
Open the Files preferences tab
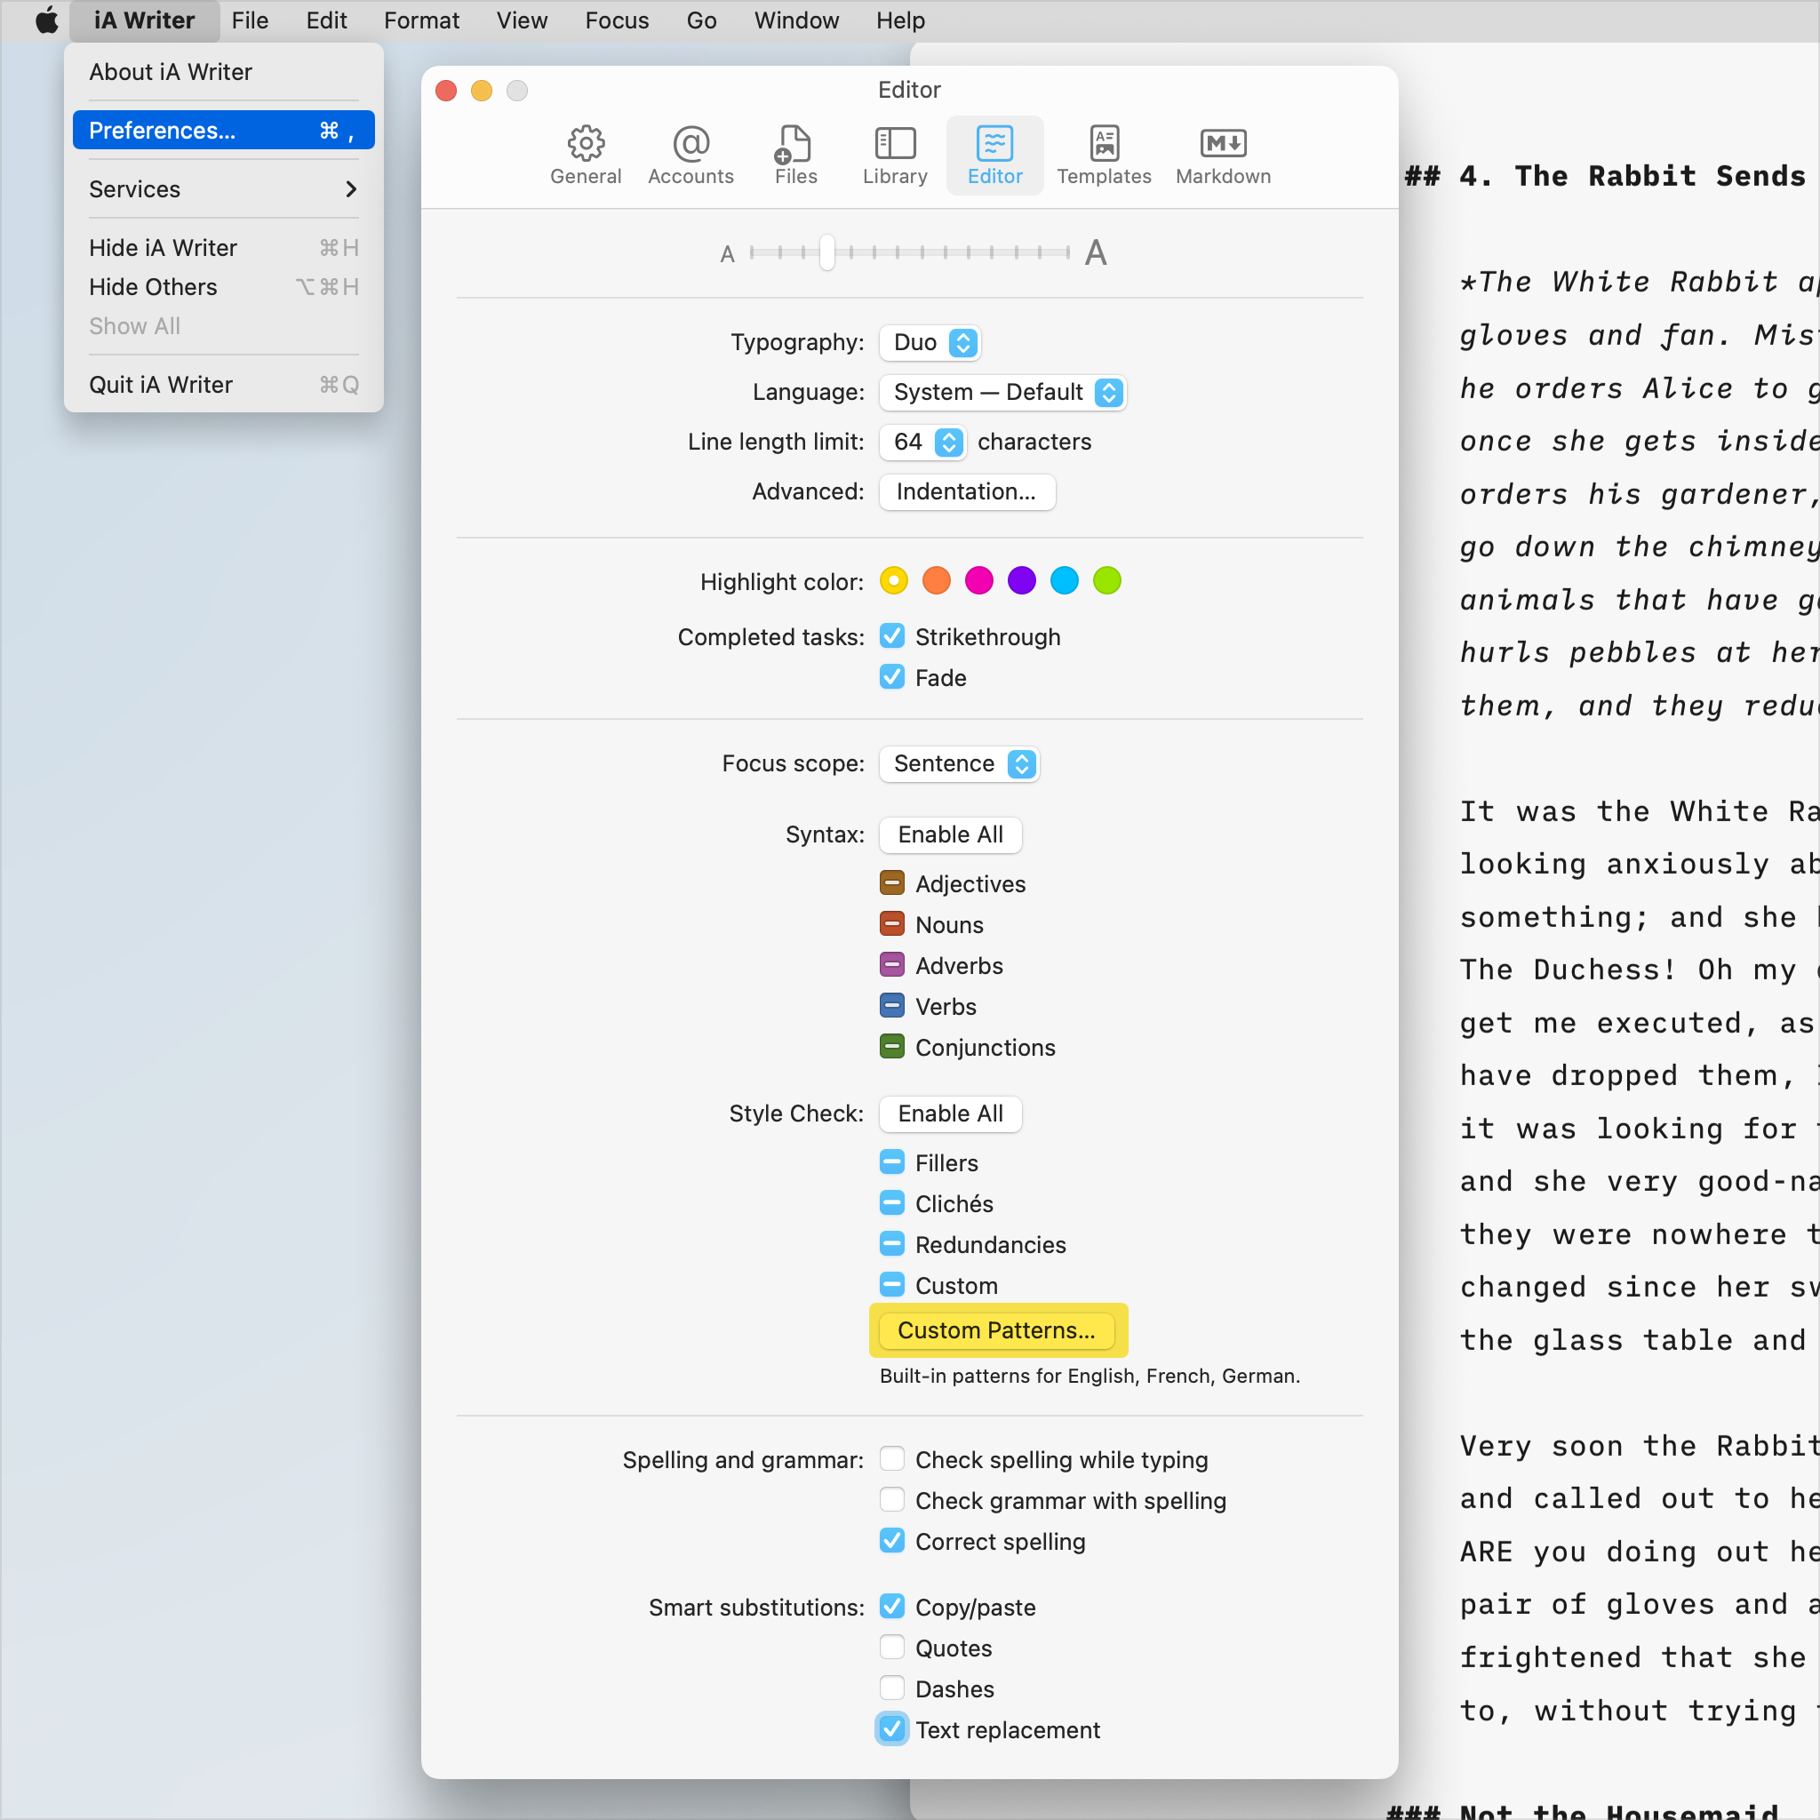pos(795,156)
